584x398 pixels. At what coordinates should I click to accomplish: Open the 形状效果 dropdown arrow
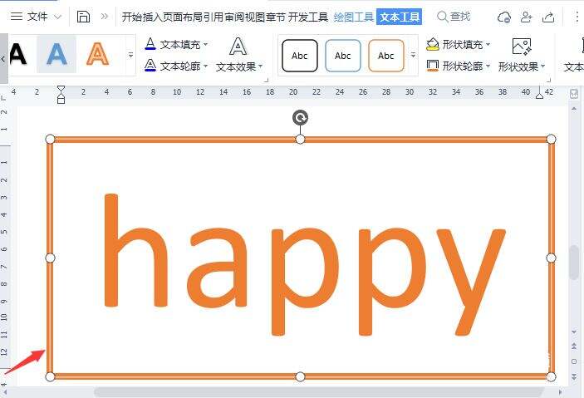543,66
